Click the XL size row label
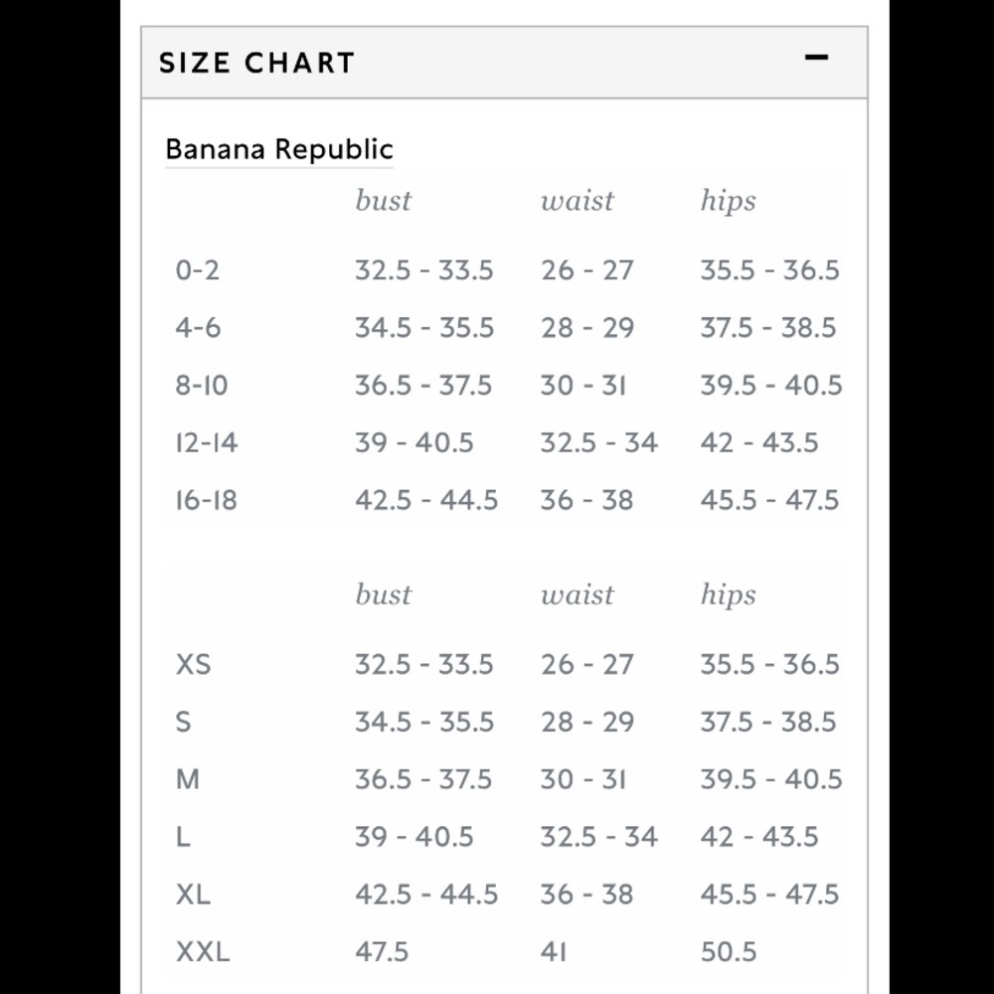 pos(193,896)
